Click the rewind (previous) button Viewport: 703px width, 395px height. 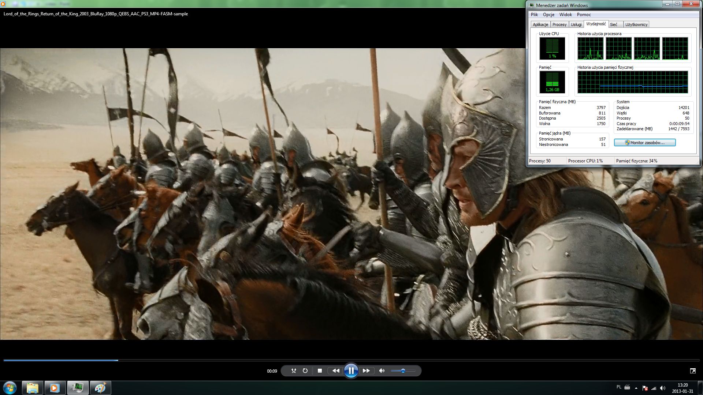coord(335,371)
